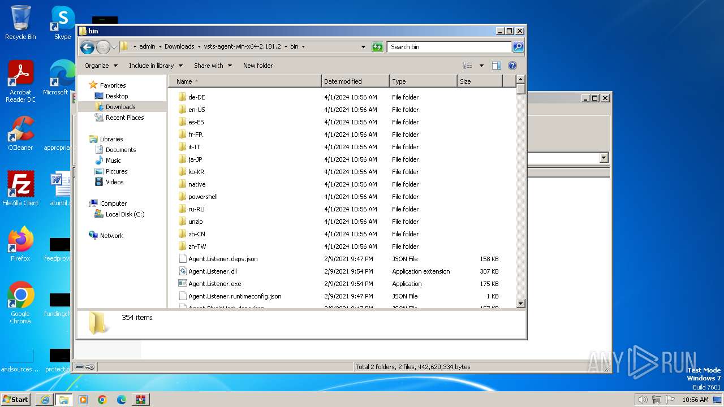Screen dimensions: 724x407
Task: Open FileZilla Client desktop shortcut
Action: coord(20,189)
